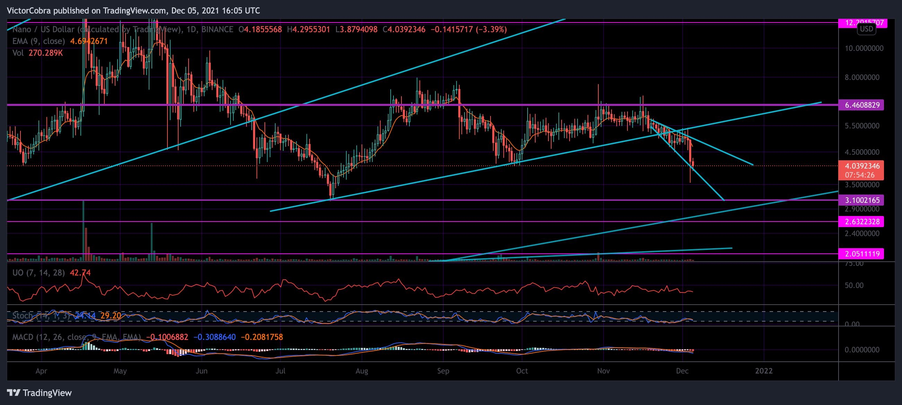The width and height of the screenshot is (902, 405).
Task: Click the current price label 4.0392346
Action: pyautogui.click(x=862, y=166)
